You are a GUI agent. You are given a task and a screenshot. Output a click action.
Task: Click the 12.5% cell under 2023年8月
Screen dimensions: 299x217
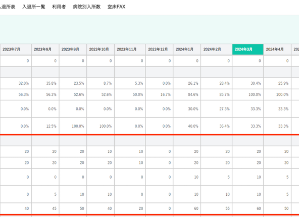coord(45,126)
